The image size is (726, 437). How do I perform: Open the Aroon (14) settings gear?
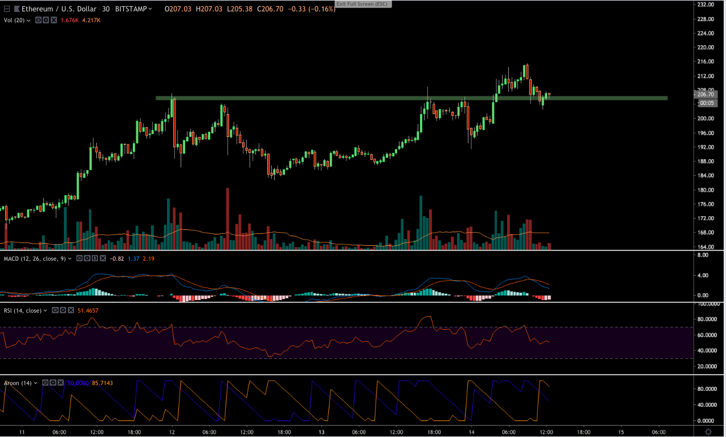53,383
